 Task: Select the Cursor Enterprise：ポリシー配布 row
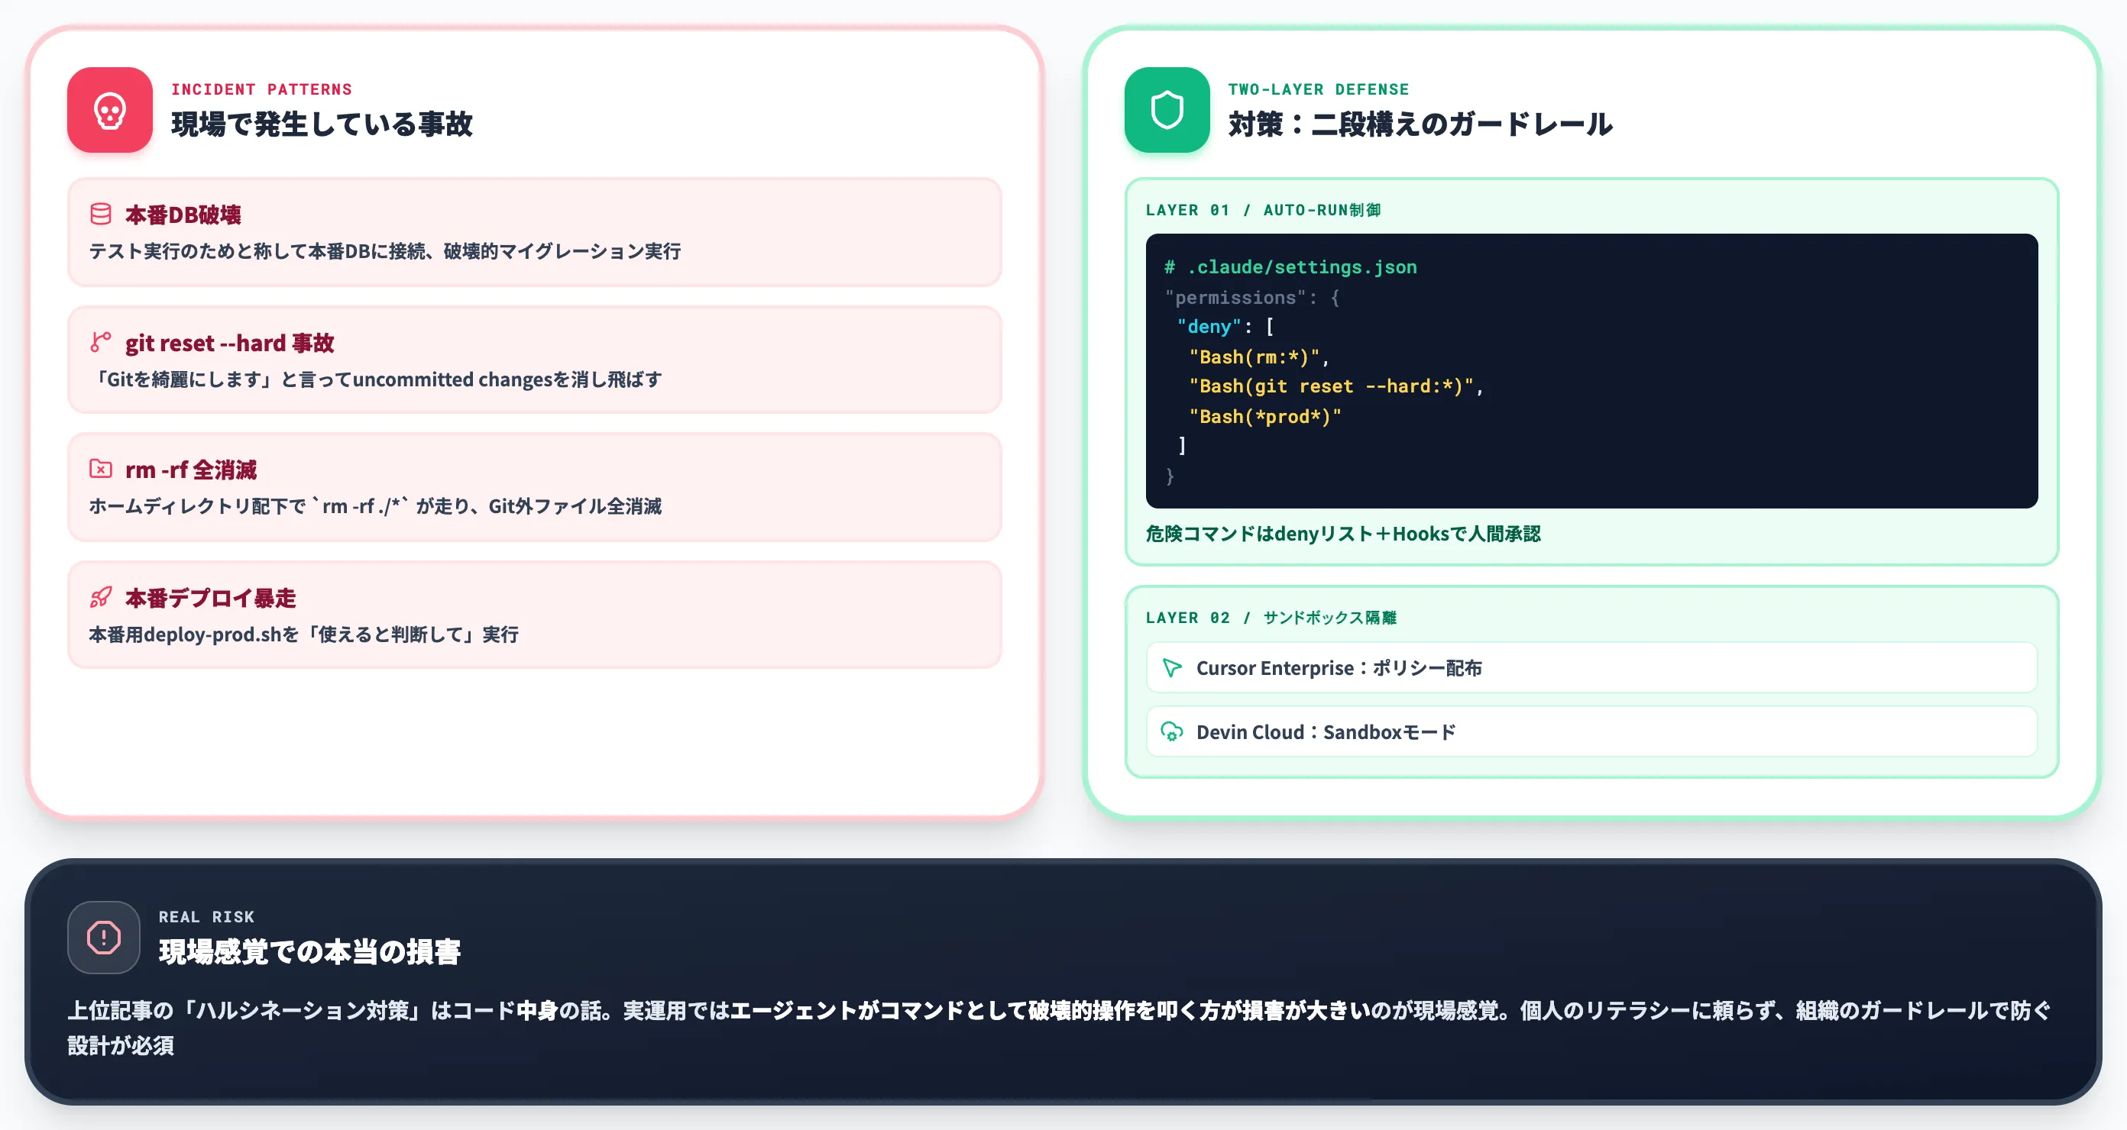(x=1591, y=668)
